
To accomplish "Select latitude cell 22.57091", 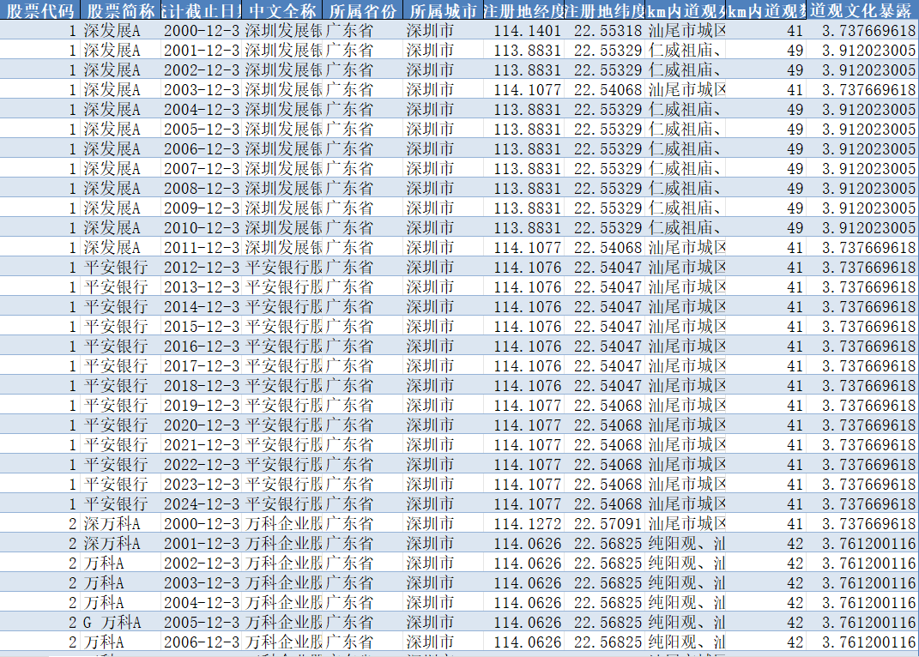I will tap(608, 524).
